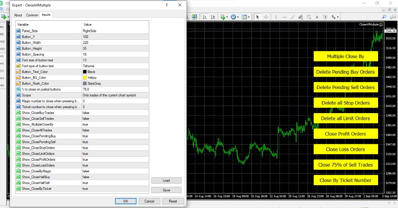The width and height of the screenshot is (398, 208).
Task: Click Close Profit Orders button
Action: (x=345, y=134)
